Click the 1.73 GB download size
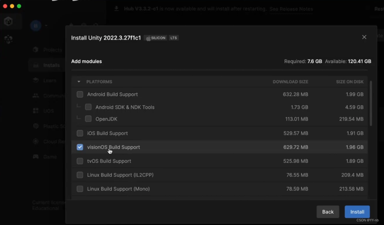Screen dimensions: 384x225 299,107
